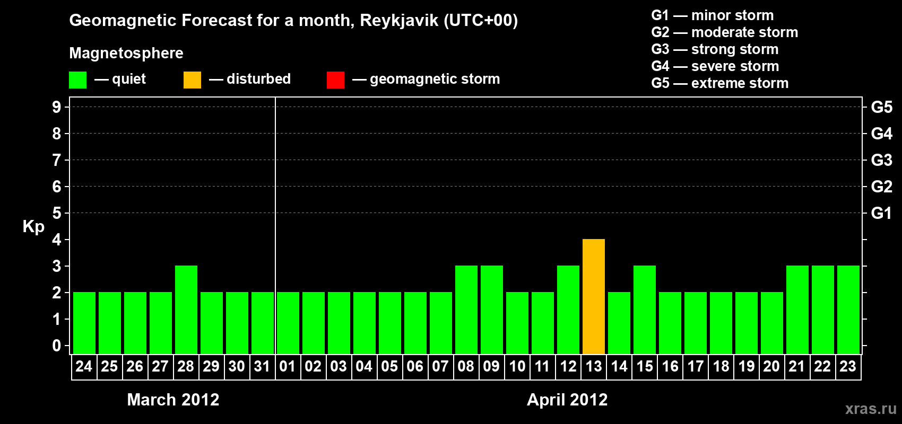
Task: Click the 'Kp' axis label
Action: click(33, 227)
